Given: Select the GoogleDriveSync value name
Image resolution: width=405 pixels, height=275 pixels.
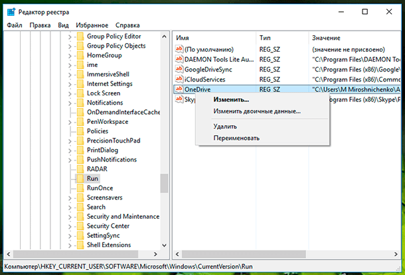Looking at the screenshot, I should click(x=208, y=70).
